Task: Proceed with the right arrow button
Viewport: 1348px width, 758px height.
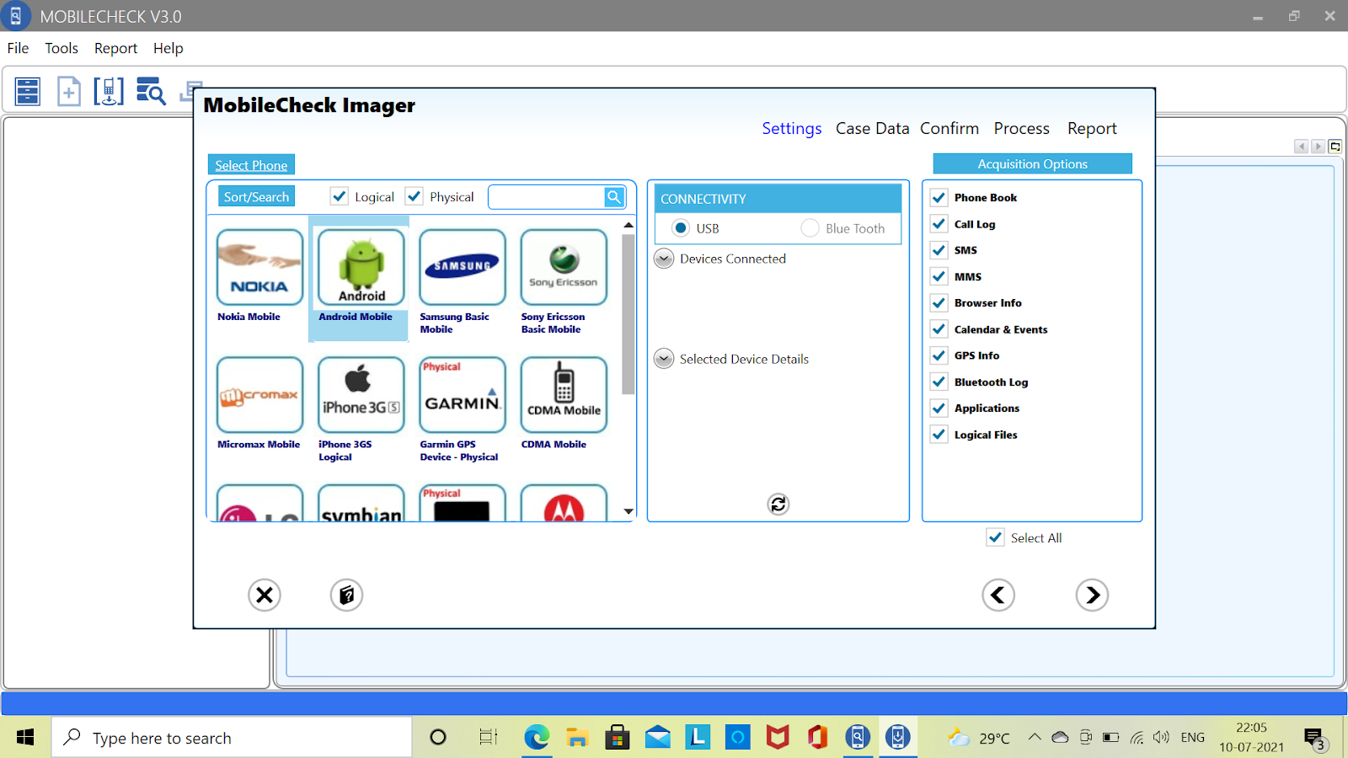Action: [x=1092, y=595]
